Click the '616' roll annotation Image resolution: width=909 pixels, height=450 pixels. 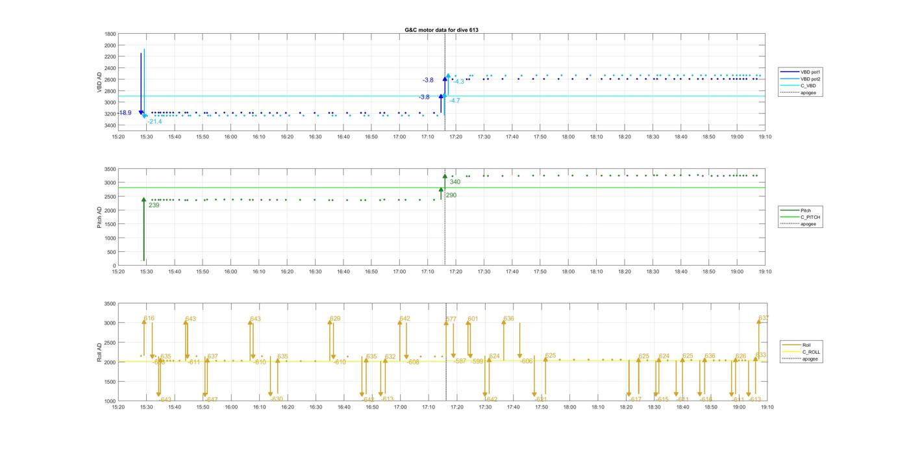pyautogui.click(x=149, y=318)
